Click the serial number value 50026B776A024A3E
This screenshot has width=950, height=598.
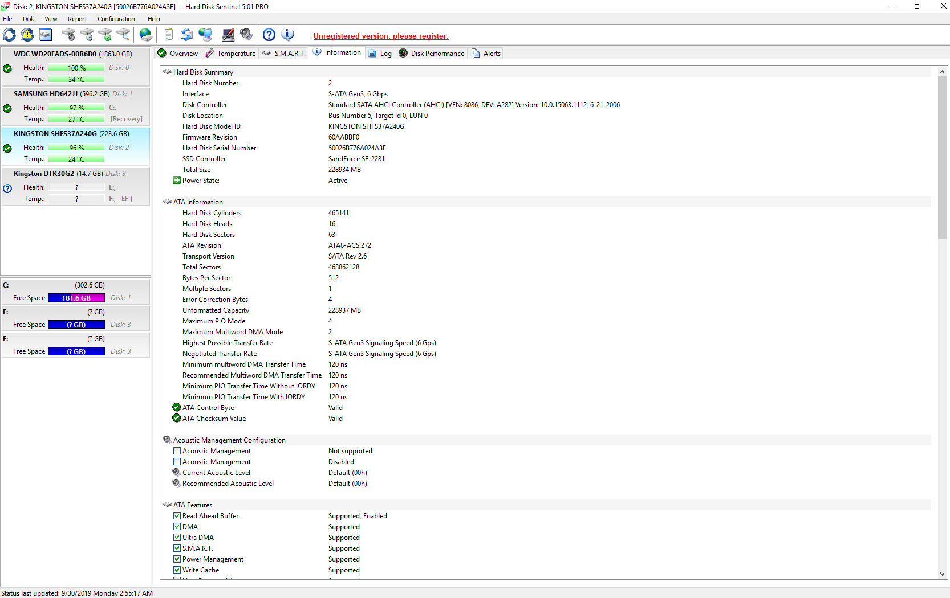357,148
